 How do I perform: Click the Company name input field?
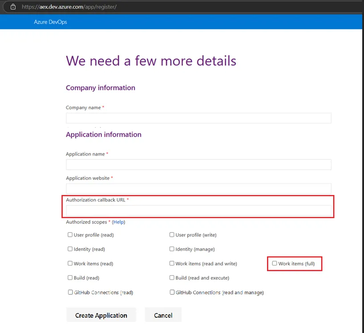(x=198, y=118)
